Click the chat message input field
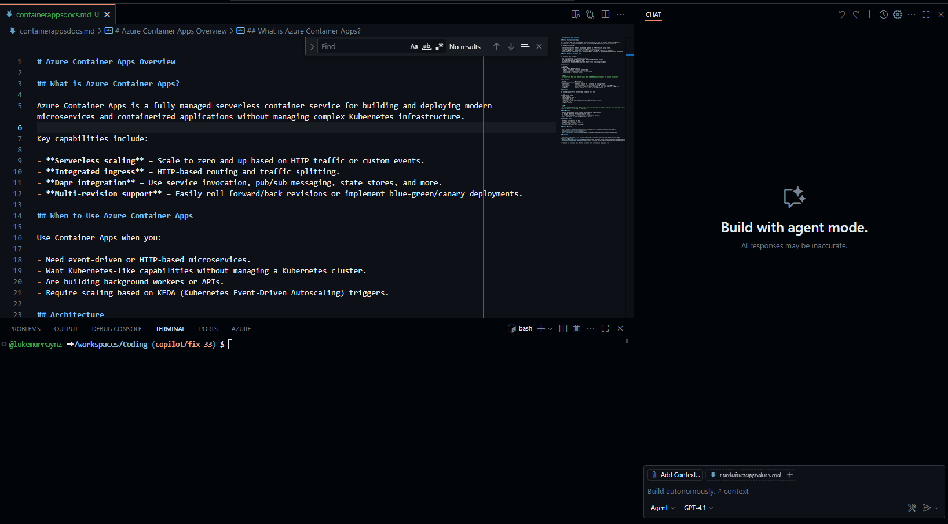This screenshot has height=524, width=948. click(793, 491)
